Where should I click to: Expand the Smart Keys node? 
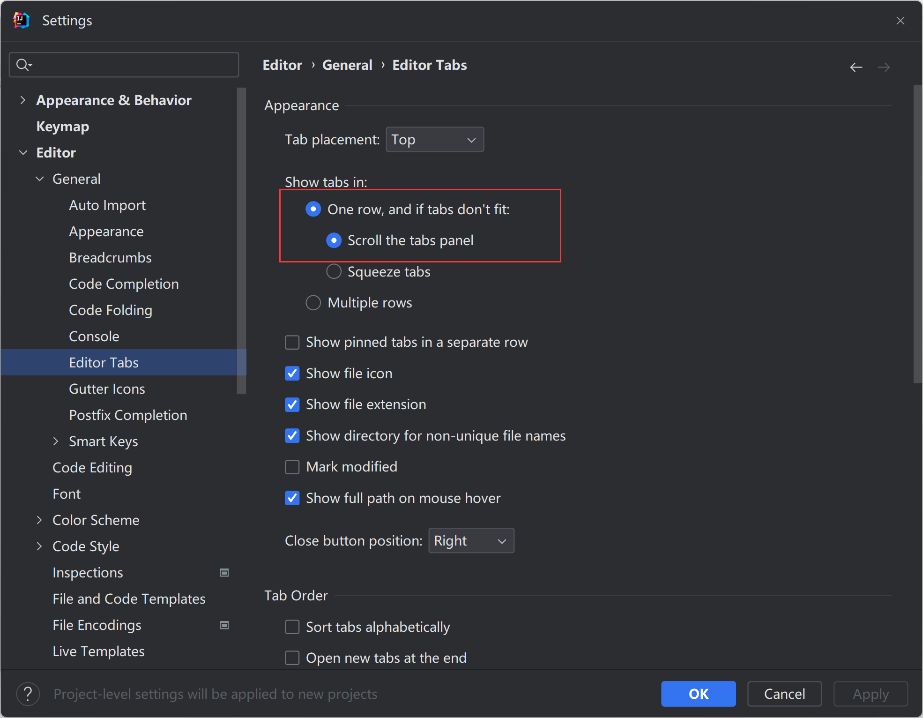(x=56, y=441)
